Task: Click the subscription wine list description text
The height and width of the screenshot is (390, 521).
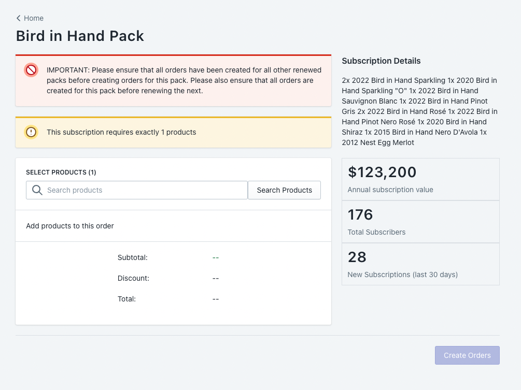Action: click(420, 111)
